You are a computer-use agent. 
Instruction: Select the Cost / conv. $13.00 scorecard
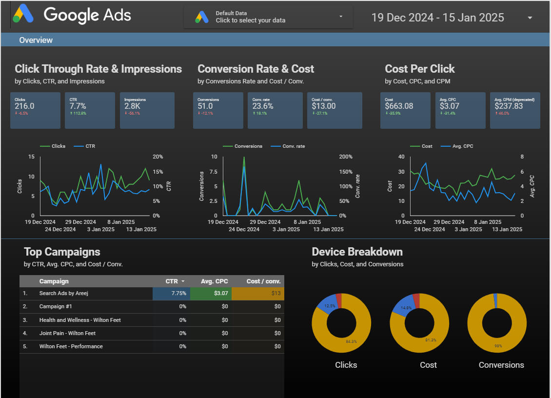pos(335,110)
